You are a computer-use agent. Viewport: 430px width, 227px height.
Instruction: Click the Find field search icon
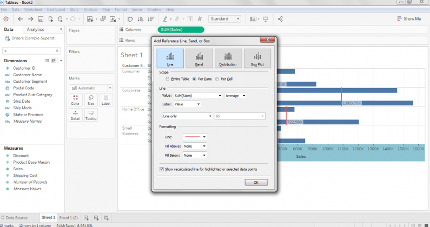point(54,61)
